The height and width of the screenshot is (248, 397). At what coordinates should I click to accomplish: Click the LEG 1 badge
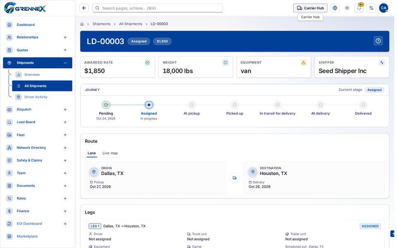95,226
